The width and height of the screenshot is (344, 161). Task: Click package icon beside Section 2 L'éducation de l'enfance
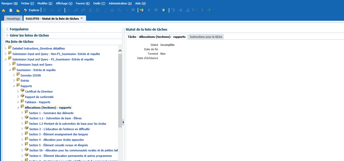[26, 128]
